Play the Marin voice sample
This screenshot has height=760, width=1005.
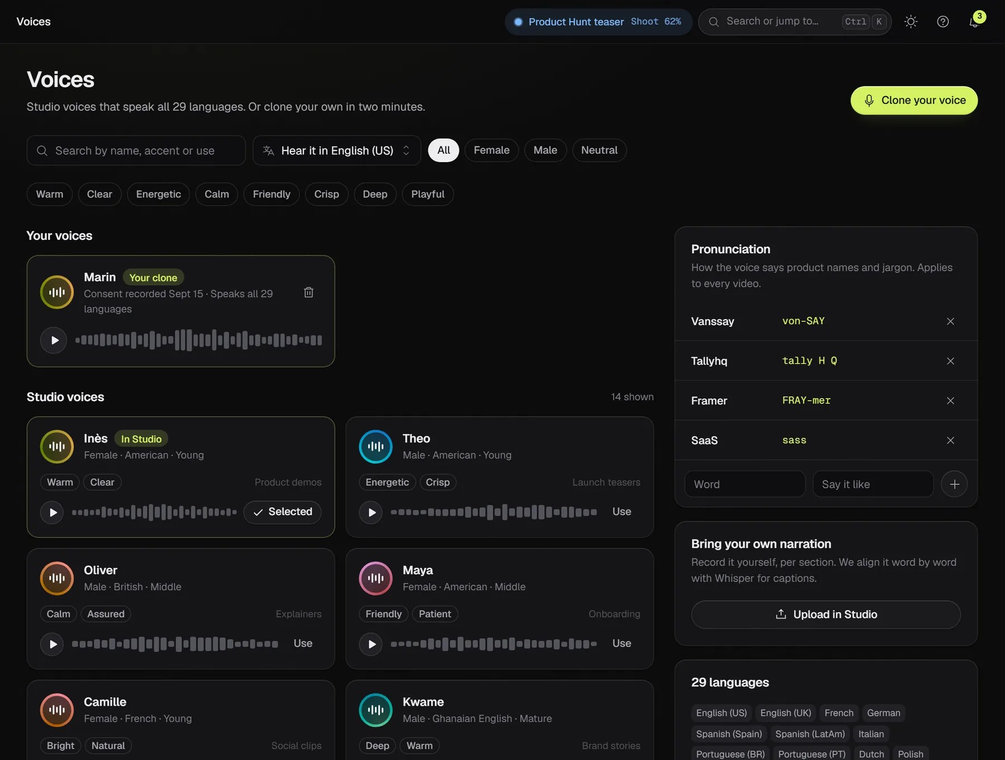(54, 340)
